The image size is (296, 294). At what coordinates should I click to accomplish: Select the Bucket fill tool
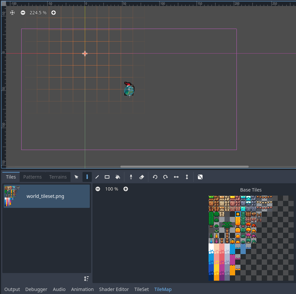117,177
